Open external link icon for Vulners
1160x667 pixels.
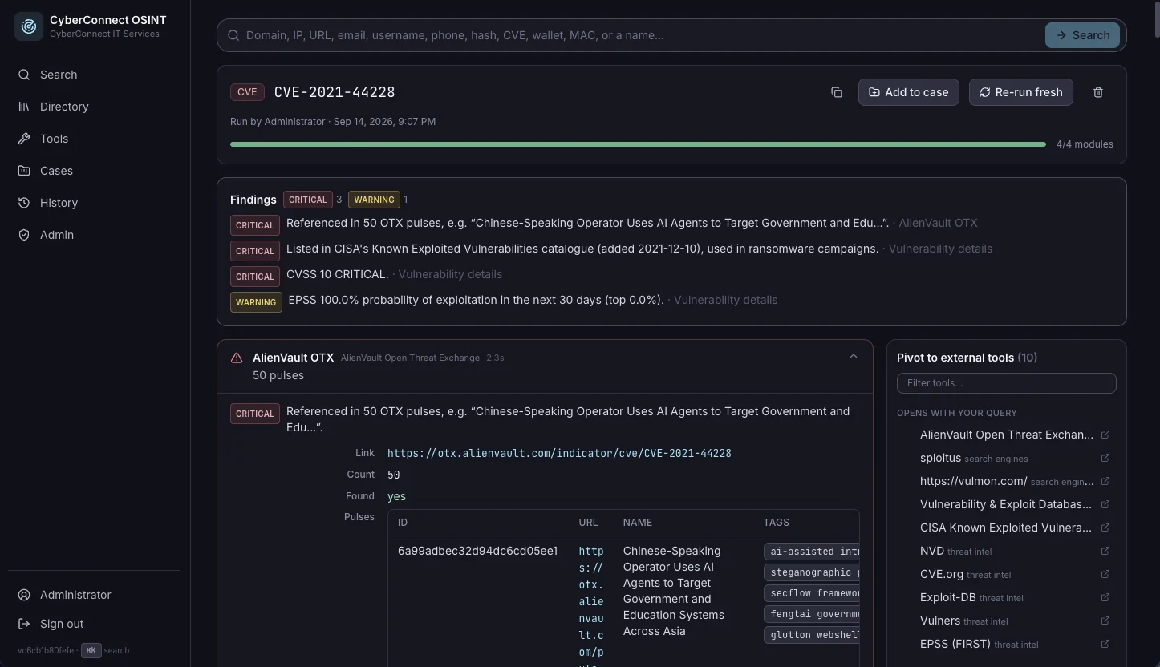(1105, 621)
